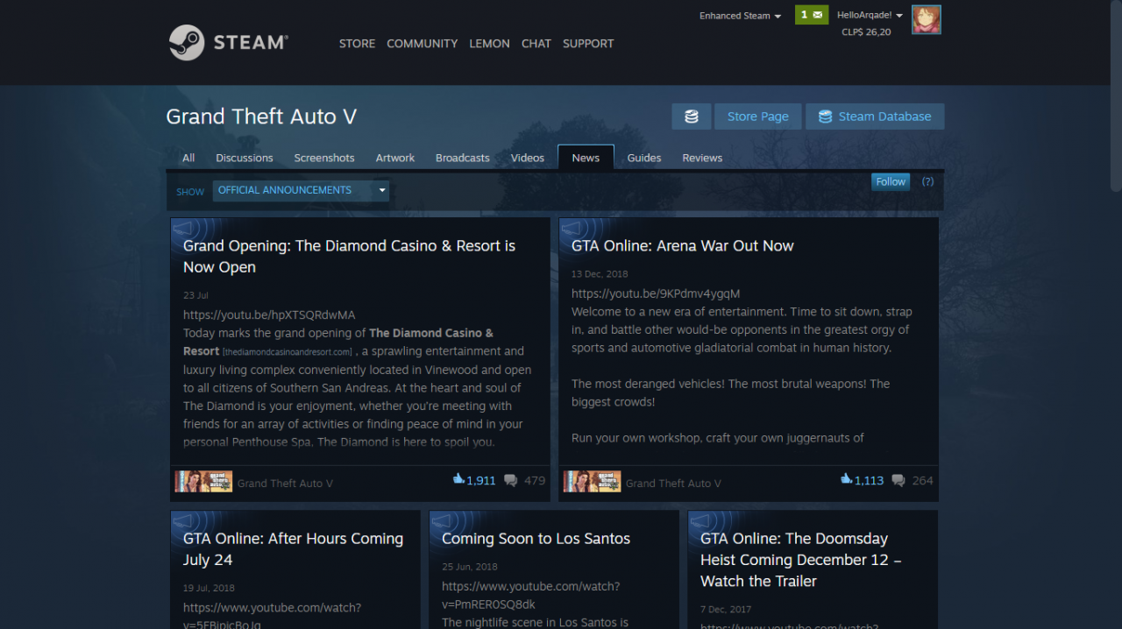Image resolution: width=1122 pixels, height=629 pixels.
Task: Click the thumbs-up icon showing 1,113
Action: (846, 479)
